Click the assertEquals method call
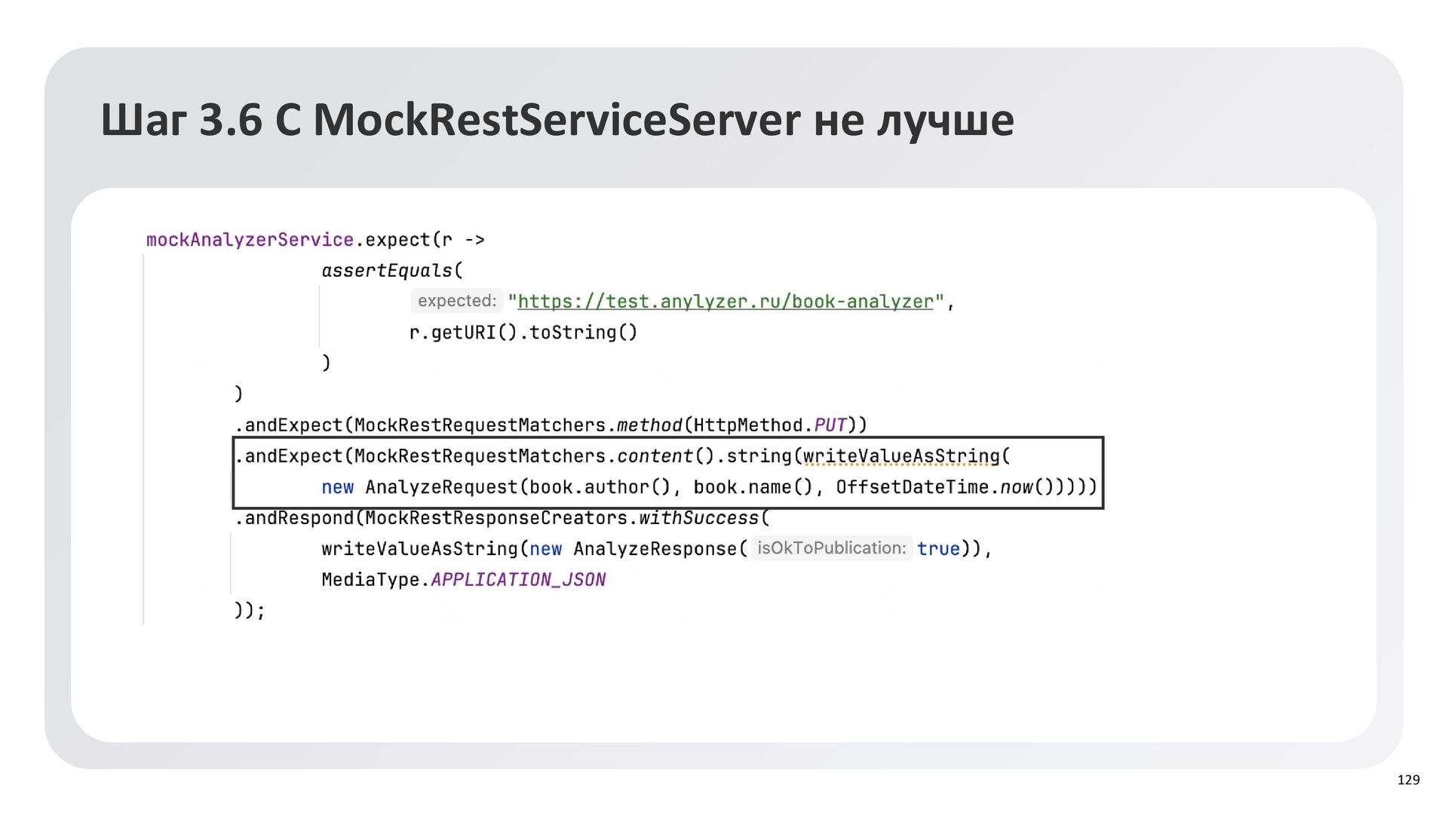 click(387, 271)
